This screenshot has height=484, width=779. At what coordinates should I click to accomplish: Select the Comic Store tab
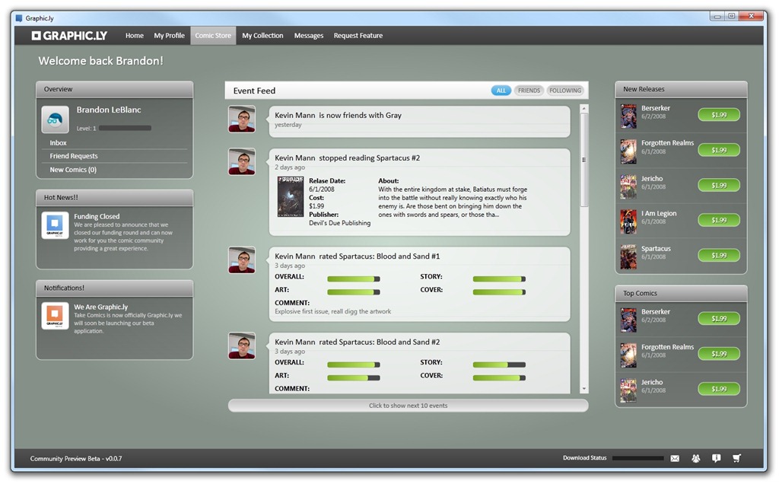pyautogui.click(x=213, y=36)
